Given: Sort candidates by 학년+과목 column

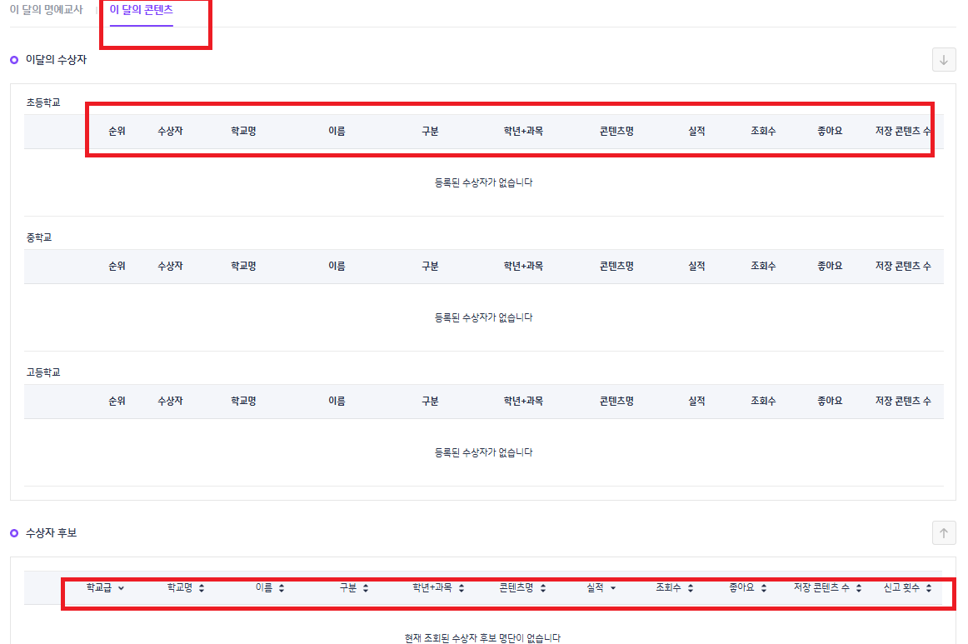Looking at the screenshot, I should pos(462,588).
